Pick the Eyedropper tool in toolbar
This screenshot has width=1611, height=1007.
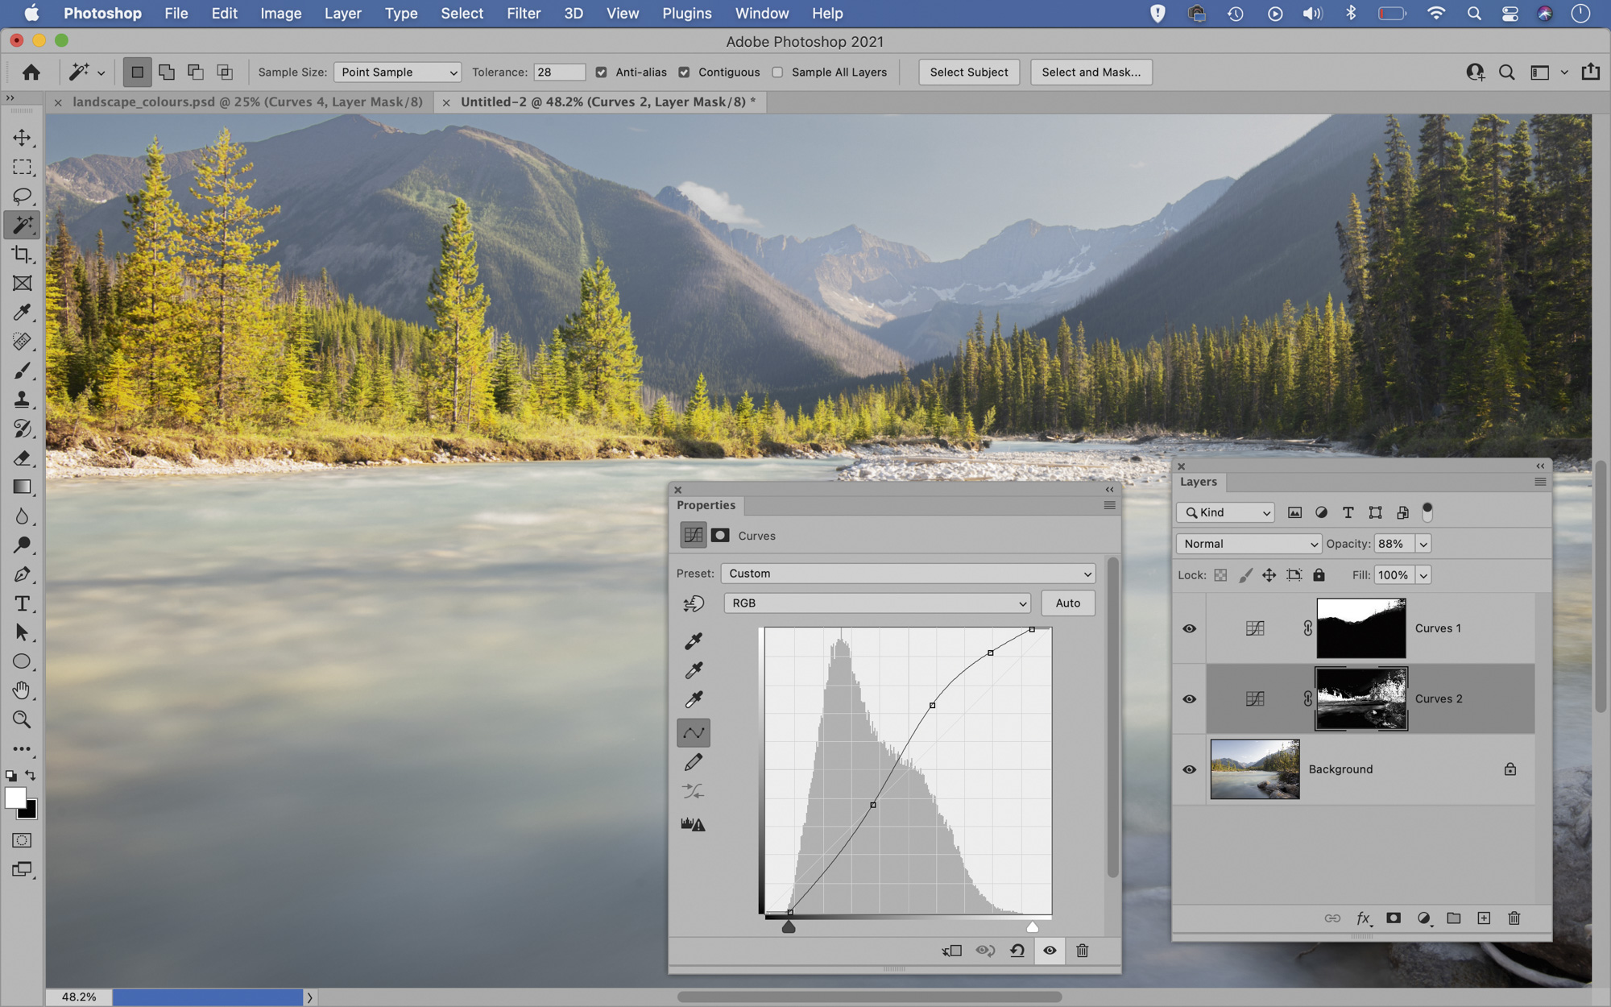pos(22,313)
